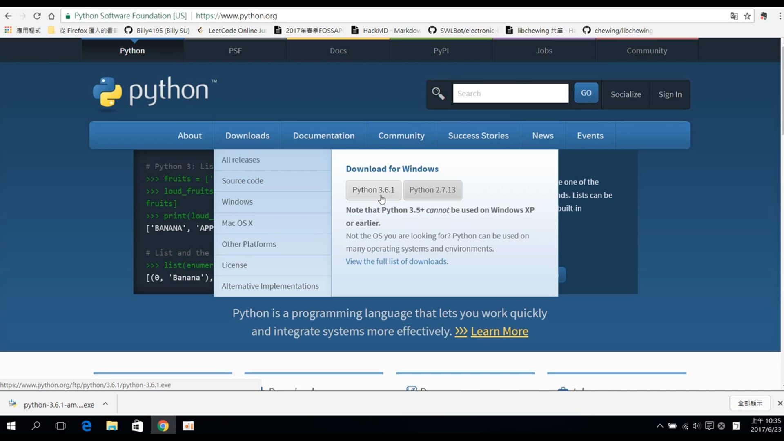Click the browser reload icon
Viewport: 784px width, 441px height.
[x=37, y=16]
